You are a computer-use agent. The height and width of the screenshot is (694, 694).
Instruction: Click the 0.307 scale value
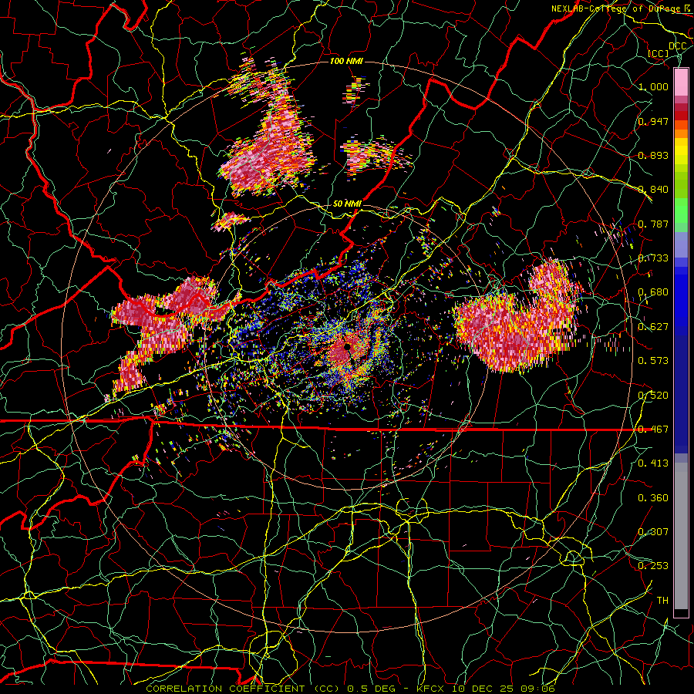click(x=653, y=531)
